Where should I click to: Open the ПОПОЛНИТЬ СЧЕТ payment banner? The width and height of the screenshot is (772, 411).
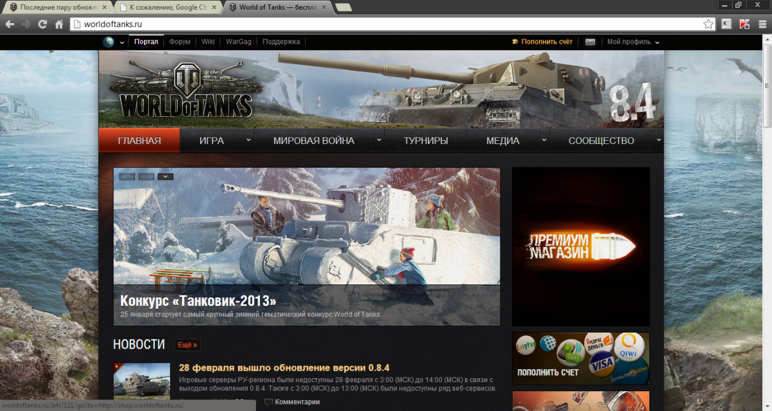click(x=581, y=358)
